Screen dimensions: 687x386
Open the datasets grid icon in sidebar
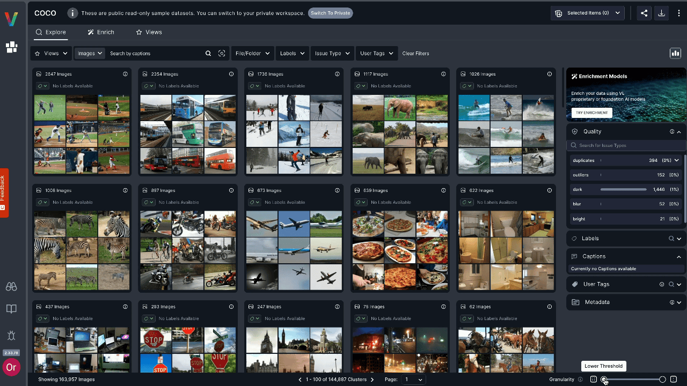point(11,47)
